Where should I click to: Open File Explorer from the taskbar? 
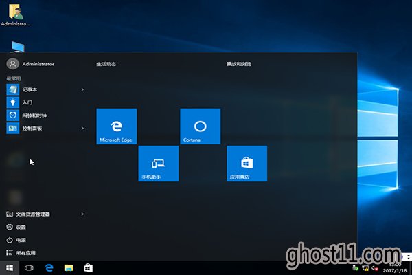point(69,268)
